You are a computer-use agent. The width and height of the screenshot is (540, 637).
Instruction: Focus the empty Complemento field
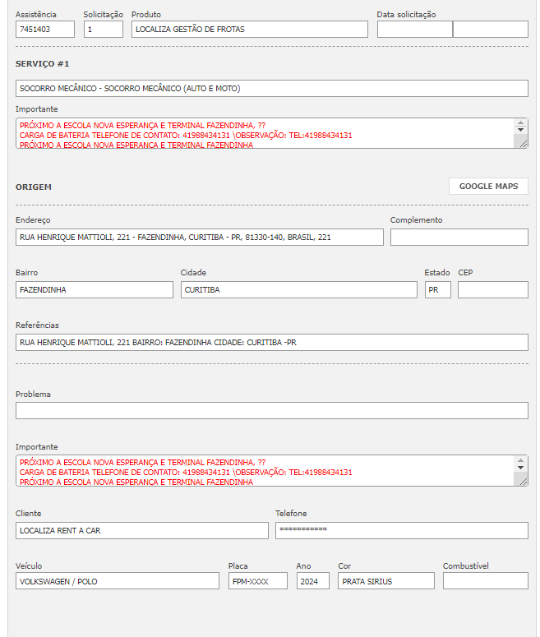coord(459,238)
